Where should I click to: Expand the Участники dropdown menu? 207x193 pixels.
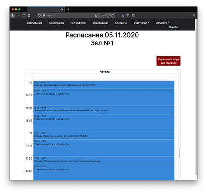pos(141,23)
